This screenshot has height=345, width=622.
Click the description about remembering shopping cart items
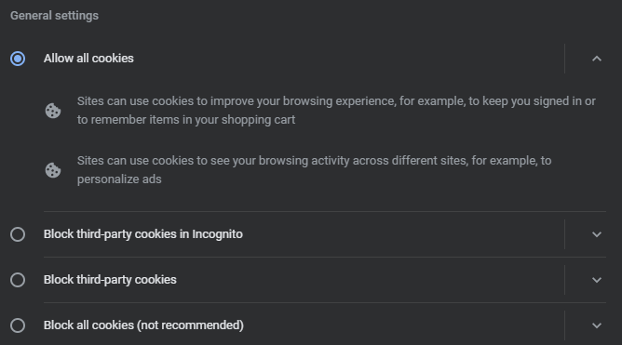pyautogui.click(x=336, y=111)
